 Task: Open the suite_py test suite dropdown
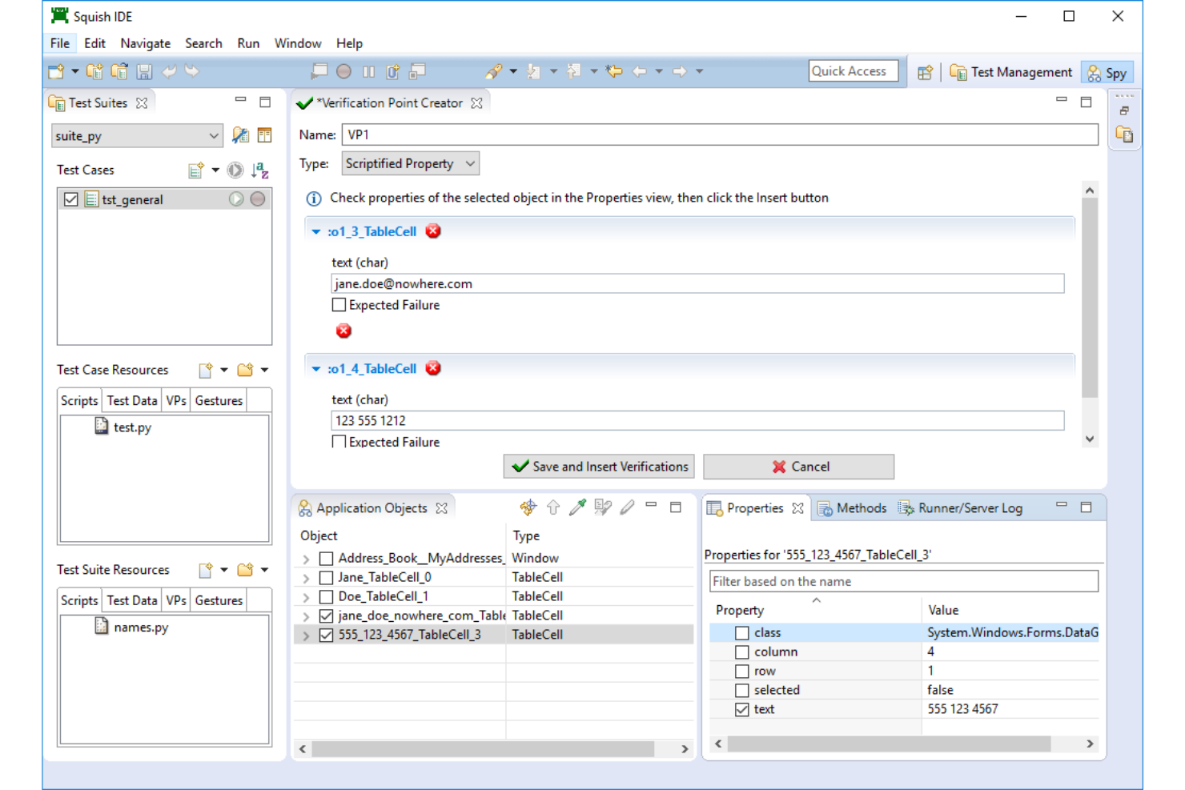[137, 135]
